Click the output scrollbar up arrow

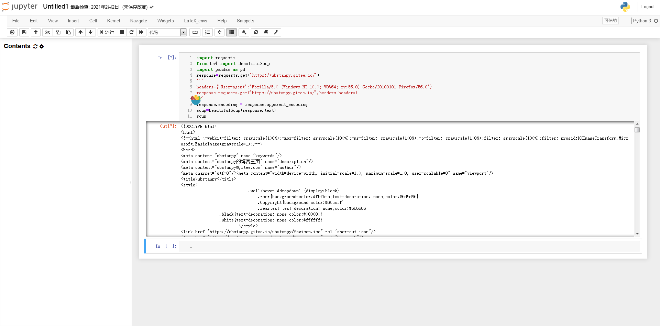[637, 124]
